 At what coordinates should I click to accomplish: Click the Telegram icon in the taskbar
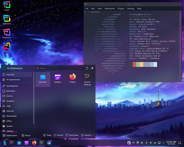[x=49, y=143]
